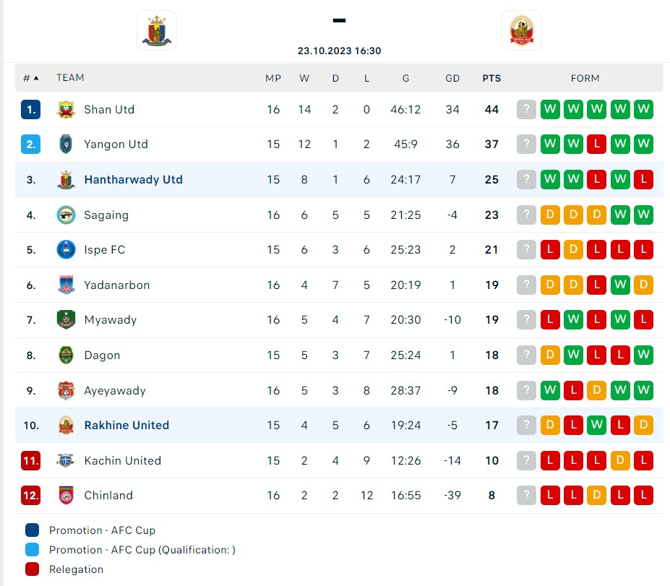Select the Rakhine United logo in the top-right header

(x=522, y=30)
